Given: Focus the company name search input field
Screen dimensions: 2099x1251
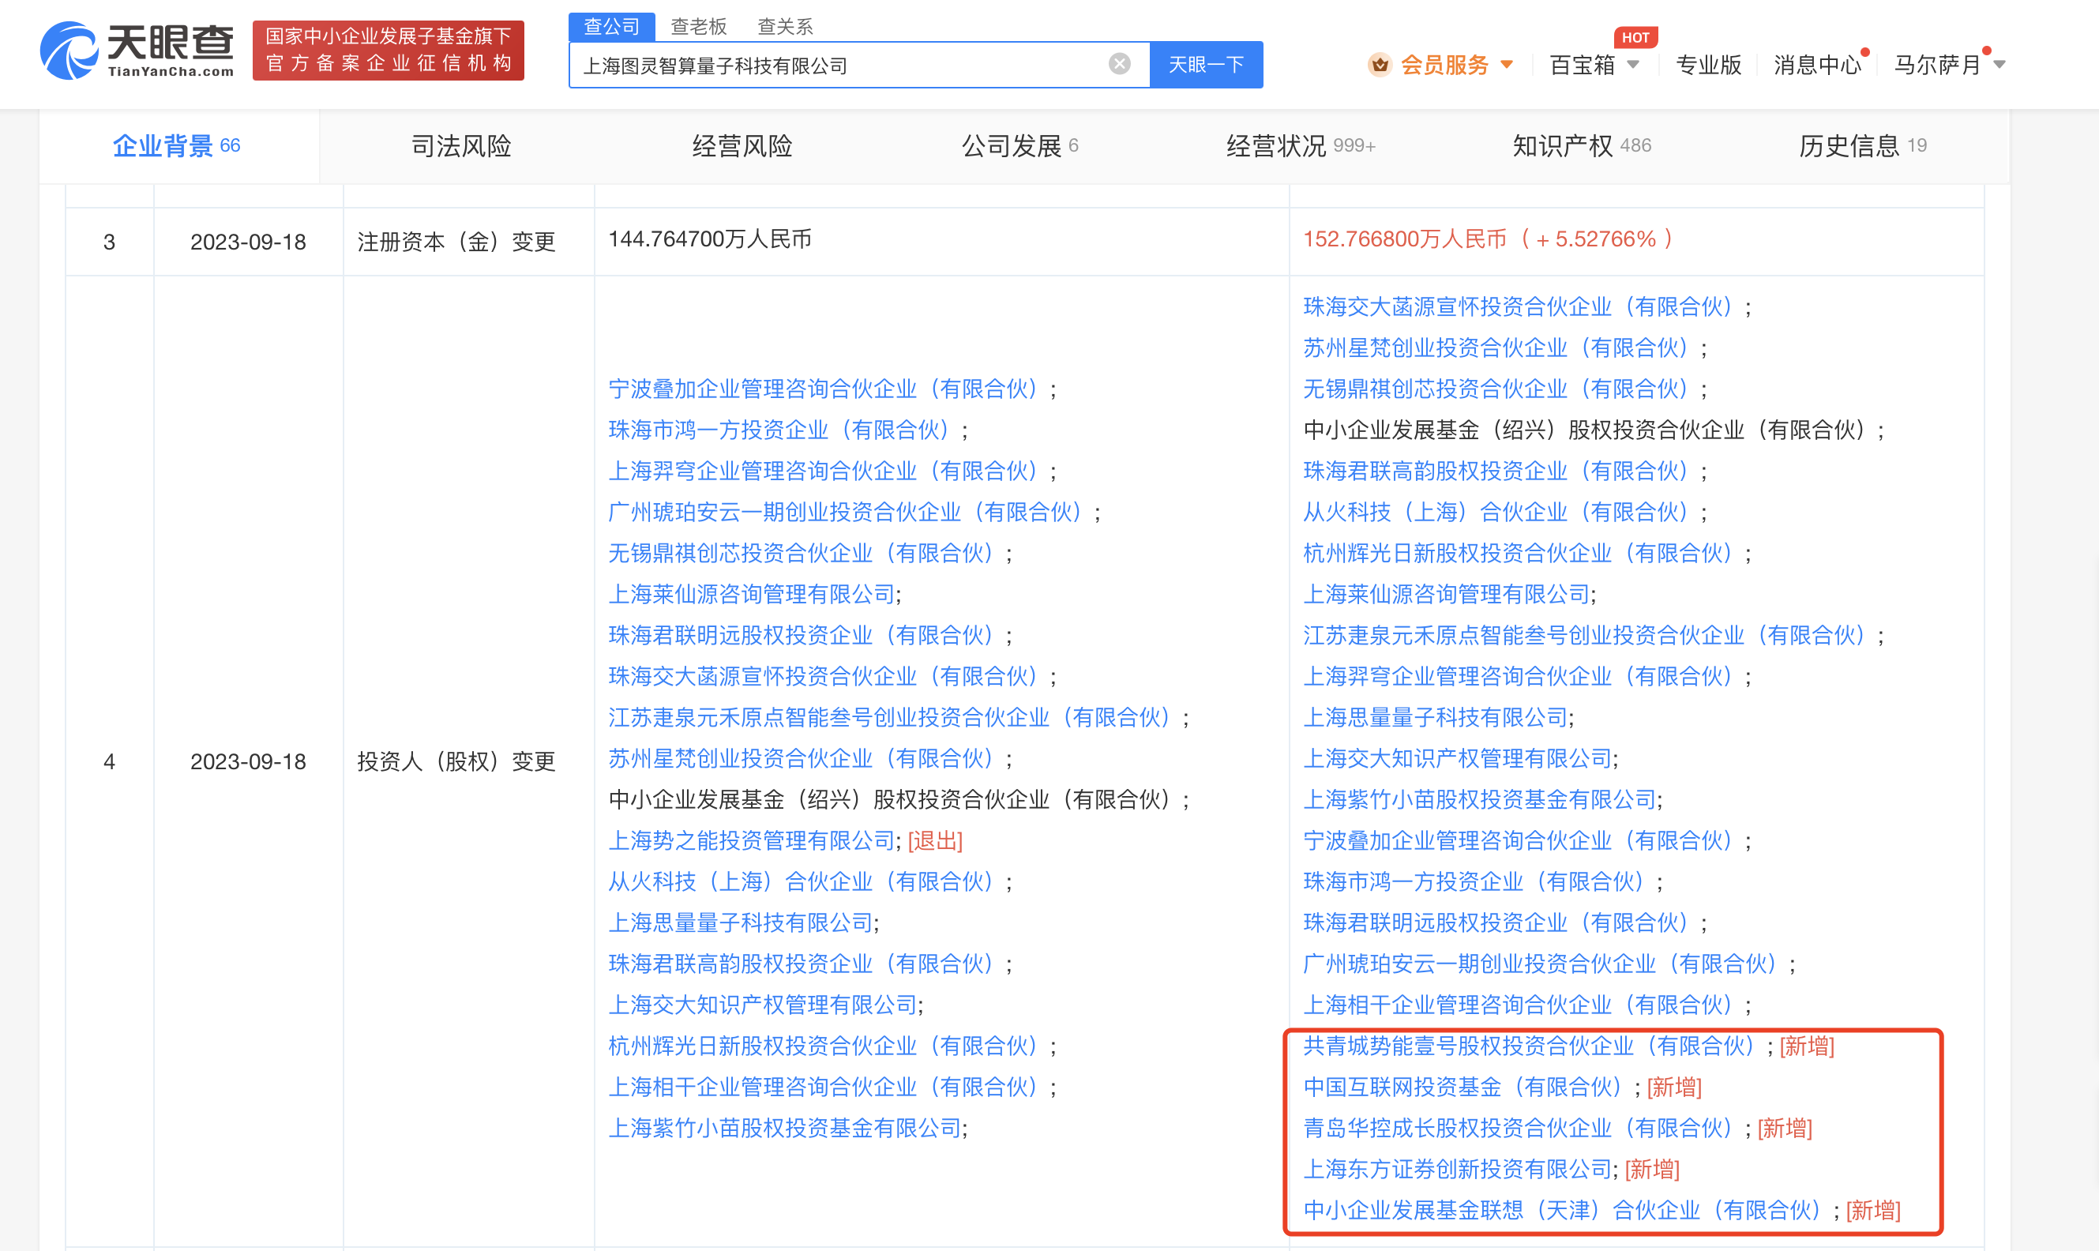Looking at the screenshot, I should coord(843,65).
